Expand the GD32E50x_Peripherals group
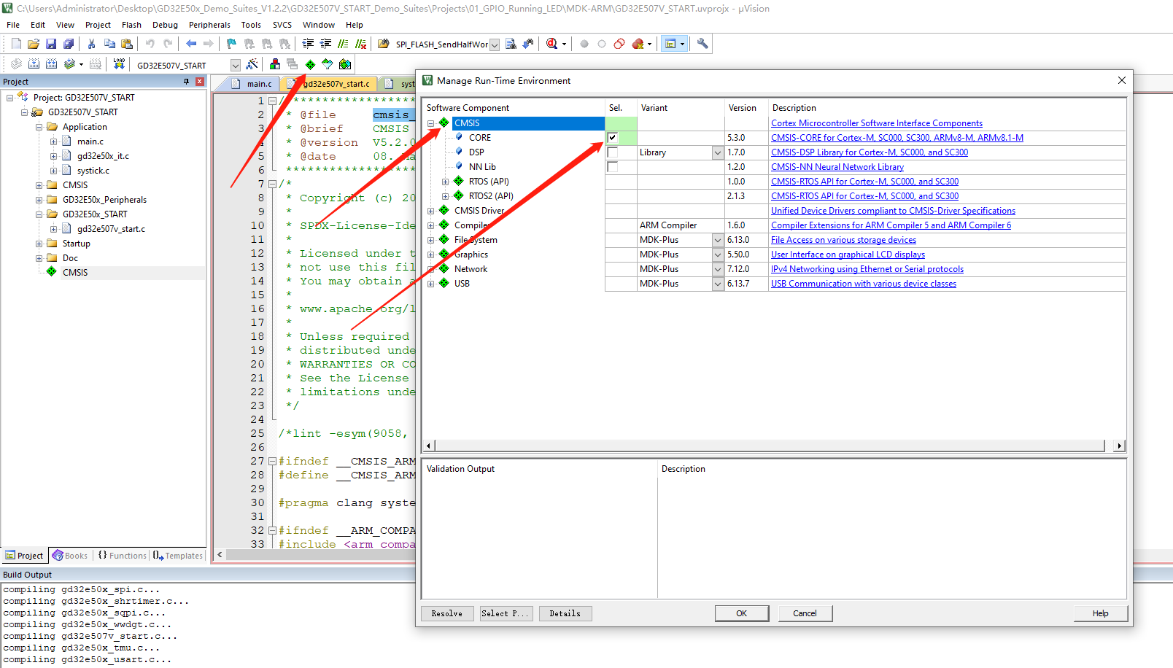Screen dimensions: 1173x668 [39, 200]
